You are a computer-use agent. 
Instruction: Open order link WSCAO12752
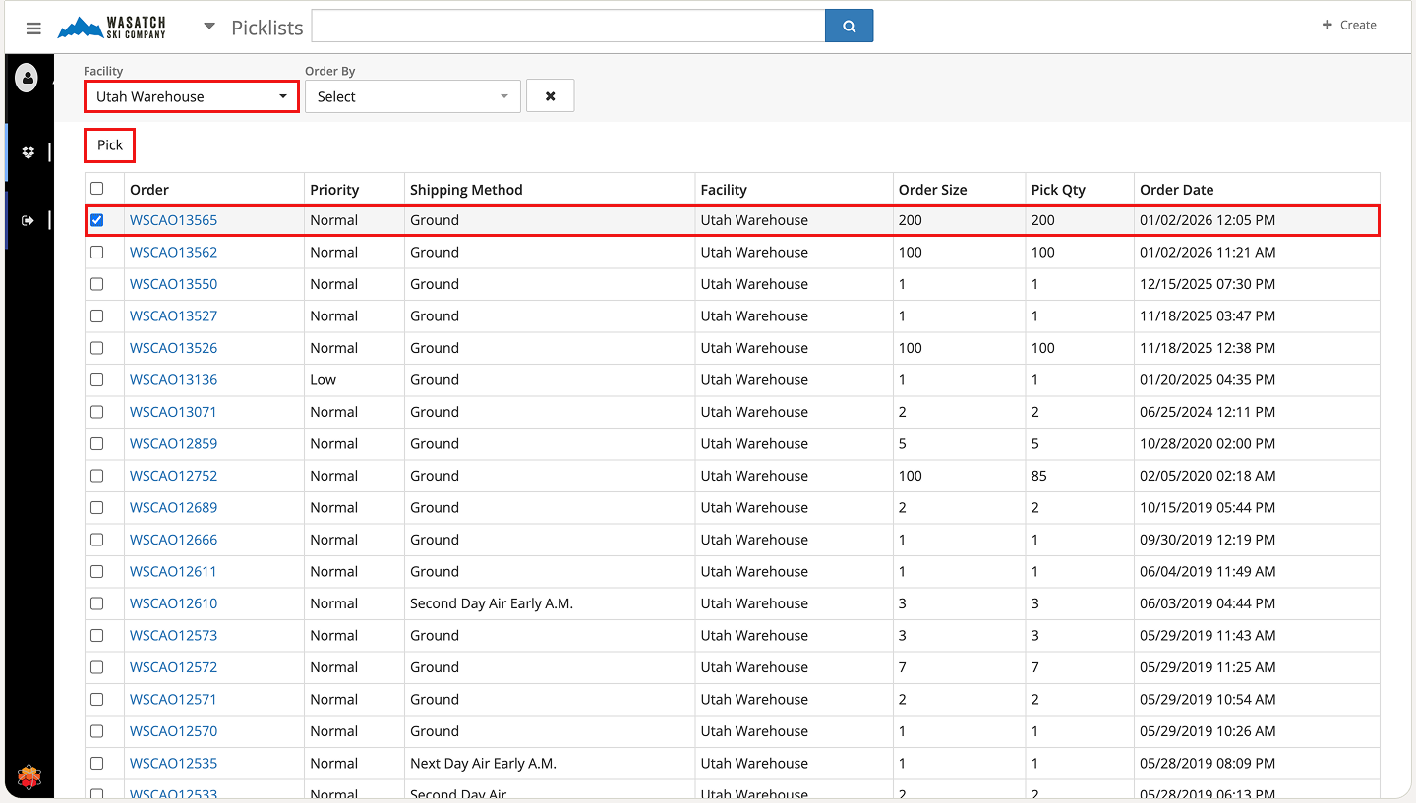(x=173, y=476)
